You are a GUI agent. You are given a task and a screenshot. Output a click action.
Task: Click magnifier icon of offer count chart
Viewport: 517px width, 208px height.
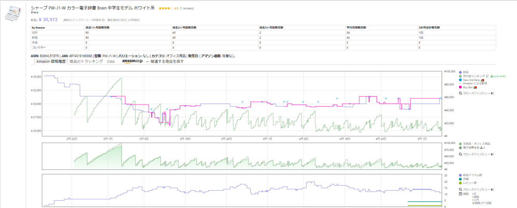pyautogui.click(x=461, y=189)
